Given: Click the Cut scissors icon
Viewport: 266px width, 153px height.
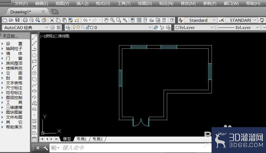Looking at the screenshot, I should point(52,20).
